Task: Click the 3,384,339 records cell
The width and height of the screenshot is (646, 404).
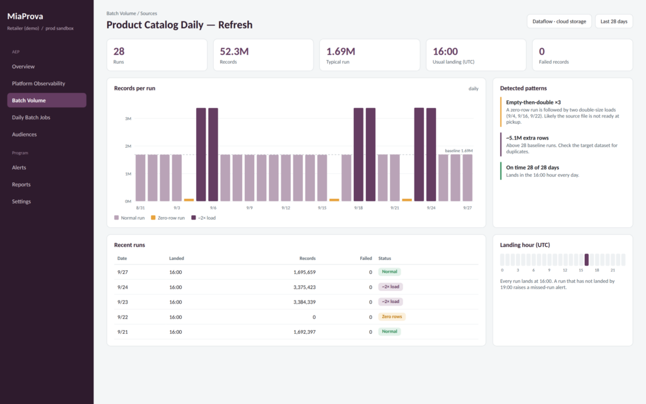Action: 305,302
